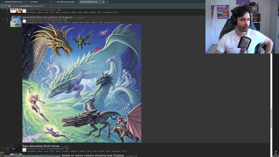Click spoiler under the dragons post
Image resolution: width=279 pixels, height=157 pixels.
pyautogui.click(x=94, y=22)
